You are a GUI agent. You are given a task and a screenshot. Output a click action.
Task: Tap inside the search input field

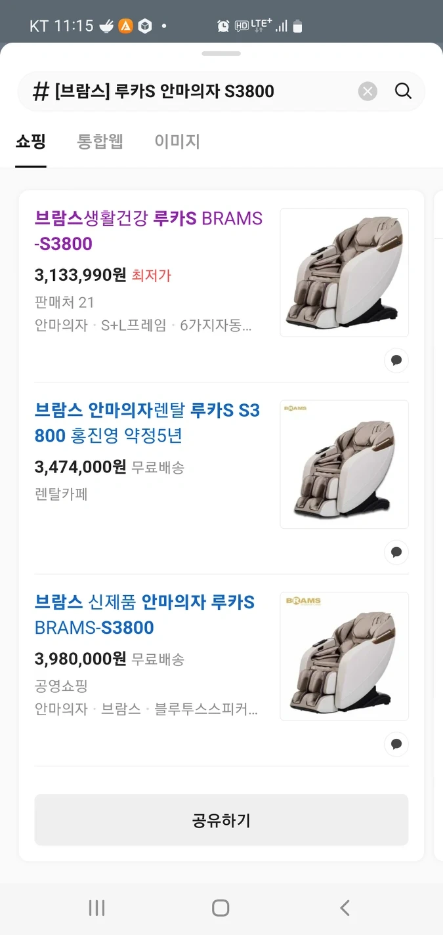(197, 91)
